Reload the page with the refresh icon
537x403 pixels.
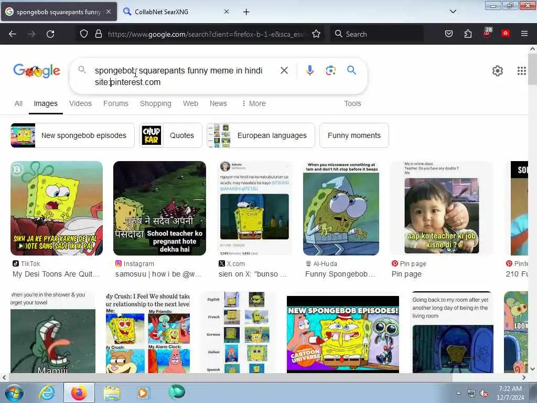[50, 34]
